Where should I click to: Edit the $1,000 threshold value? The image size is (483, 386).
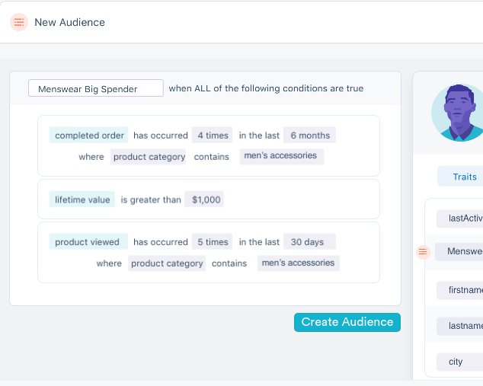pos(206,199)
